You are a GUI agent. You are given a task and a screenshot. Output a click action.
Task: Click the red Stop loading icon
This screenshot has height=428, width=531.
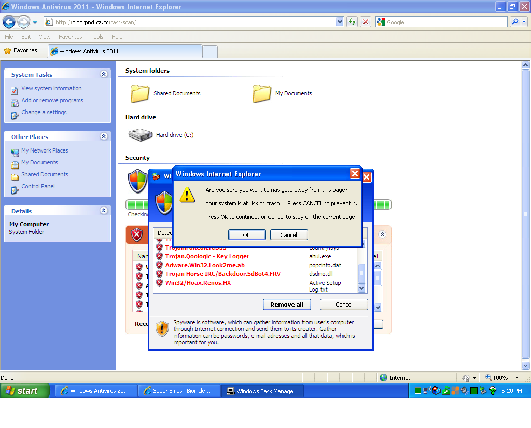point(365,22)
